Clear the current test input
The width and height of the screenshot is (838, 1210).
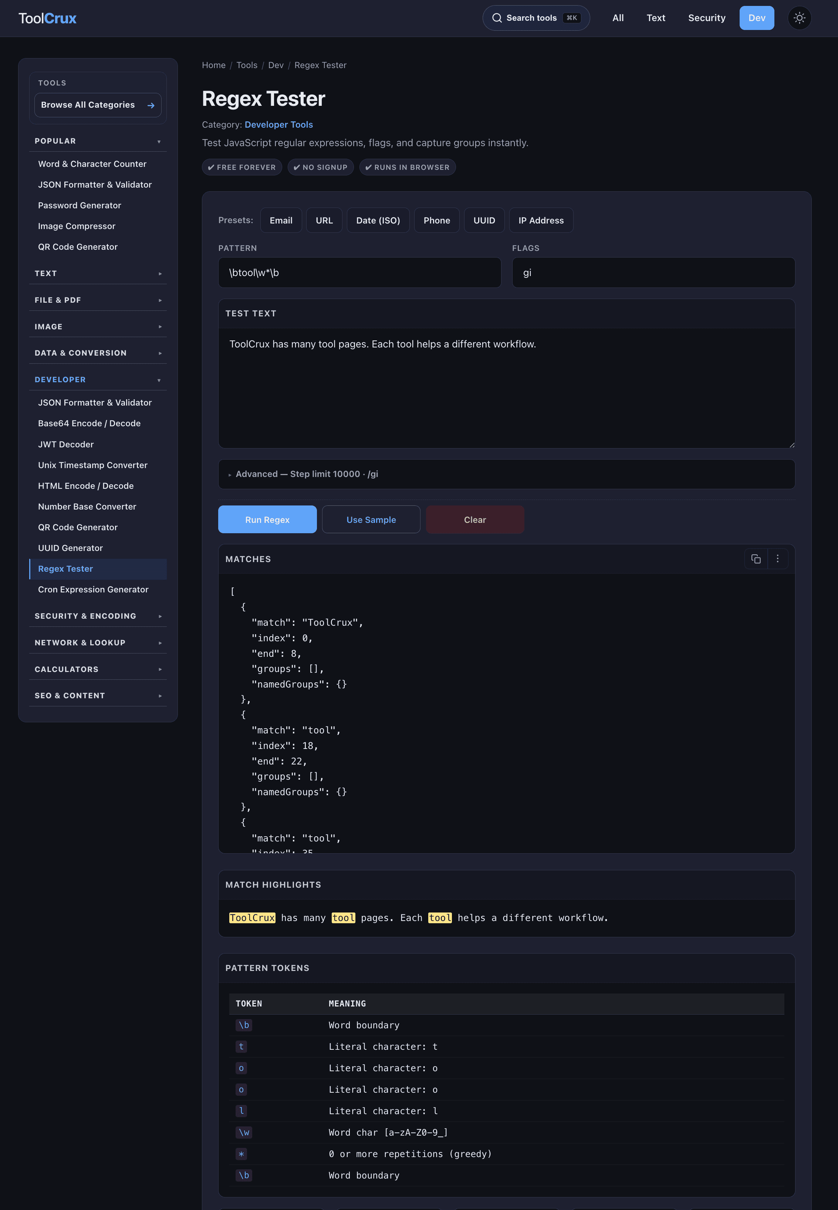[474, 519]
